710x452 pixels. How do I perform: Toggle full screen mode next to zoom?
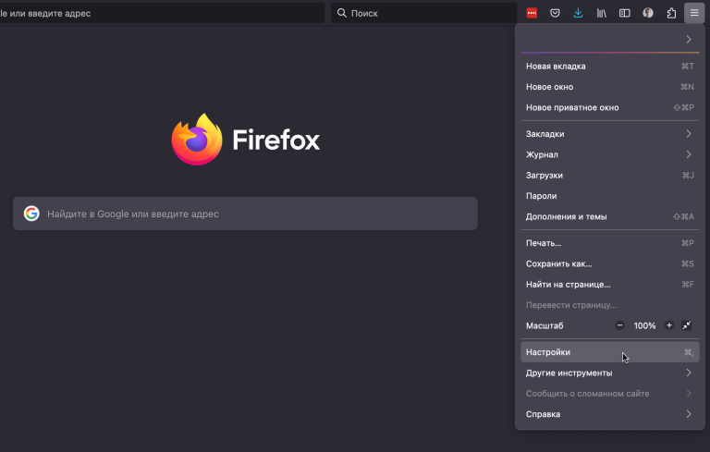687,325
